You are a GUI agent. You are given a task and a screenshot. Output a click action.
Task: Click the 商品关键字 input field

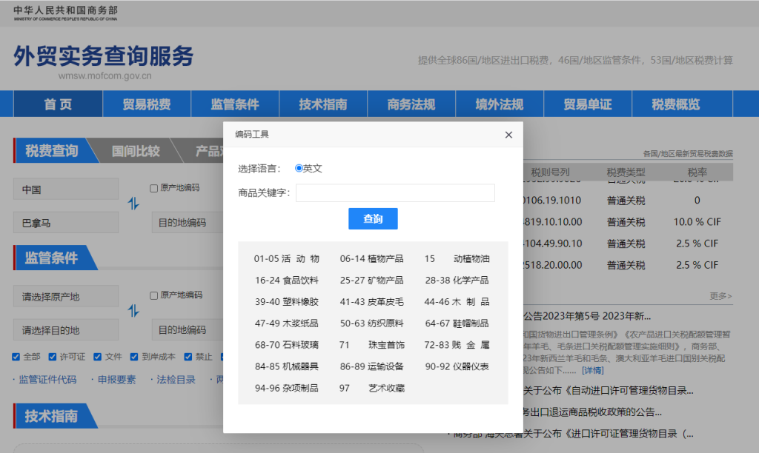(395, 193)
